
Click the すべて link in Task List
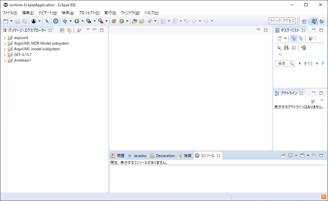click(x=308, y=64)
